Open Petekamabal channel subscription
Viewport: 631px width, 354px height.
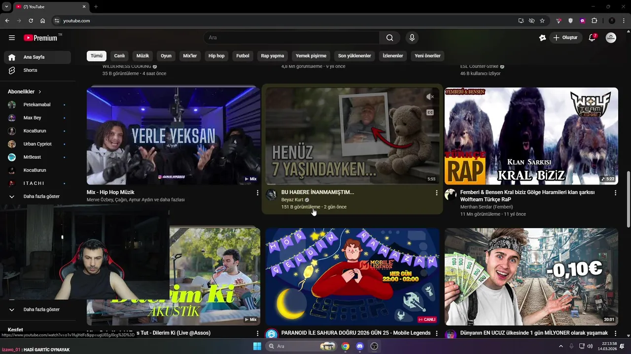tap(37, 105)
